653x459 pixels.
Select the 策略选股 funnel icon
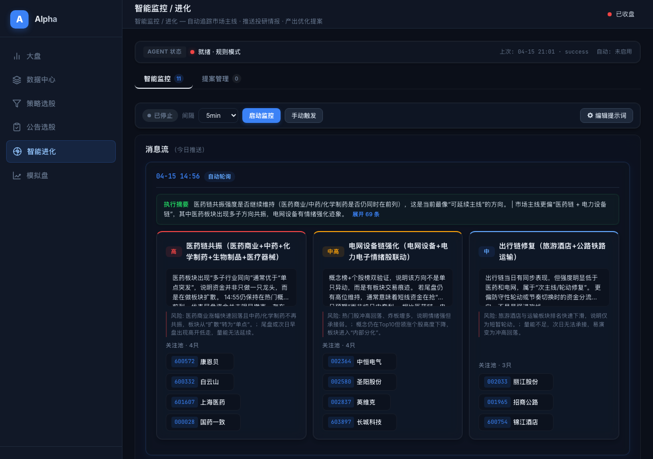tap(17, 104)
